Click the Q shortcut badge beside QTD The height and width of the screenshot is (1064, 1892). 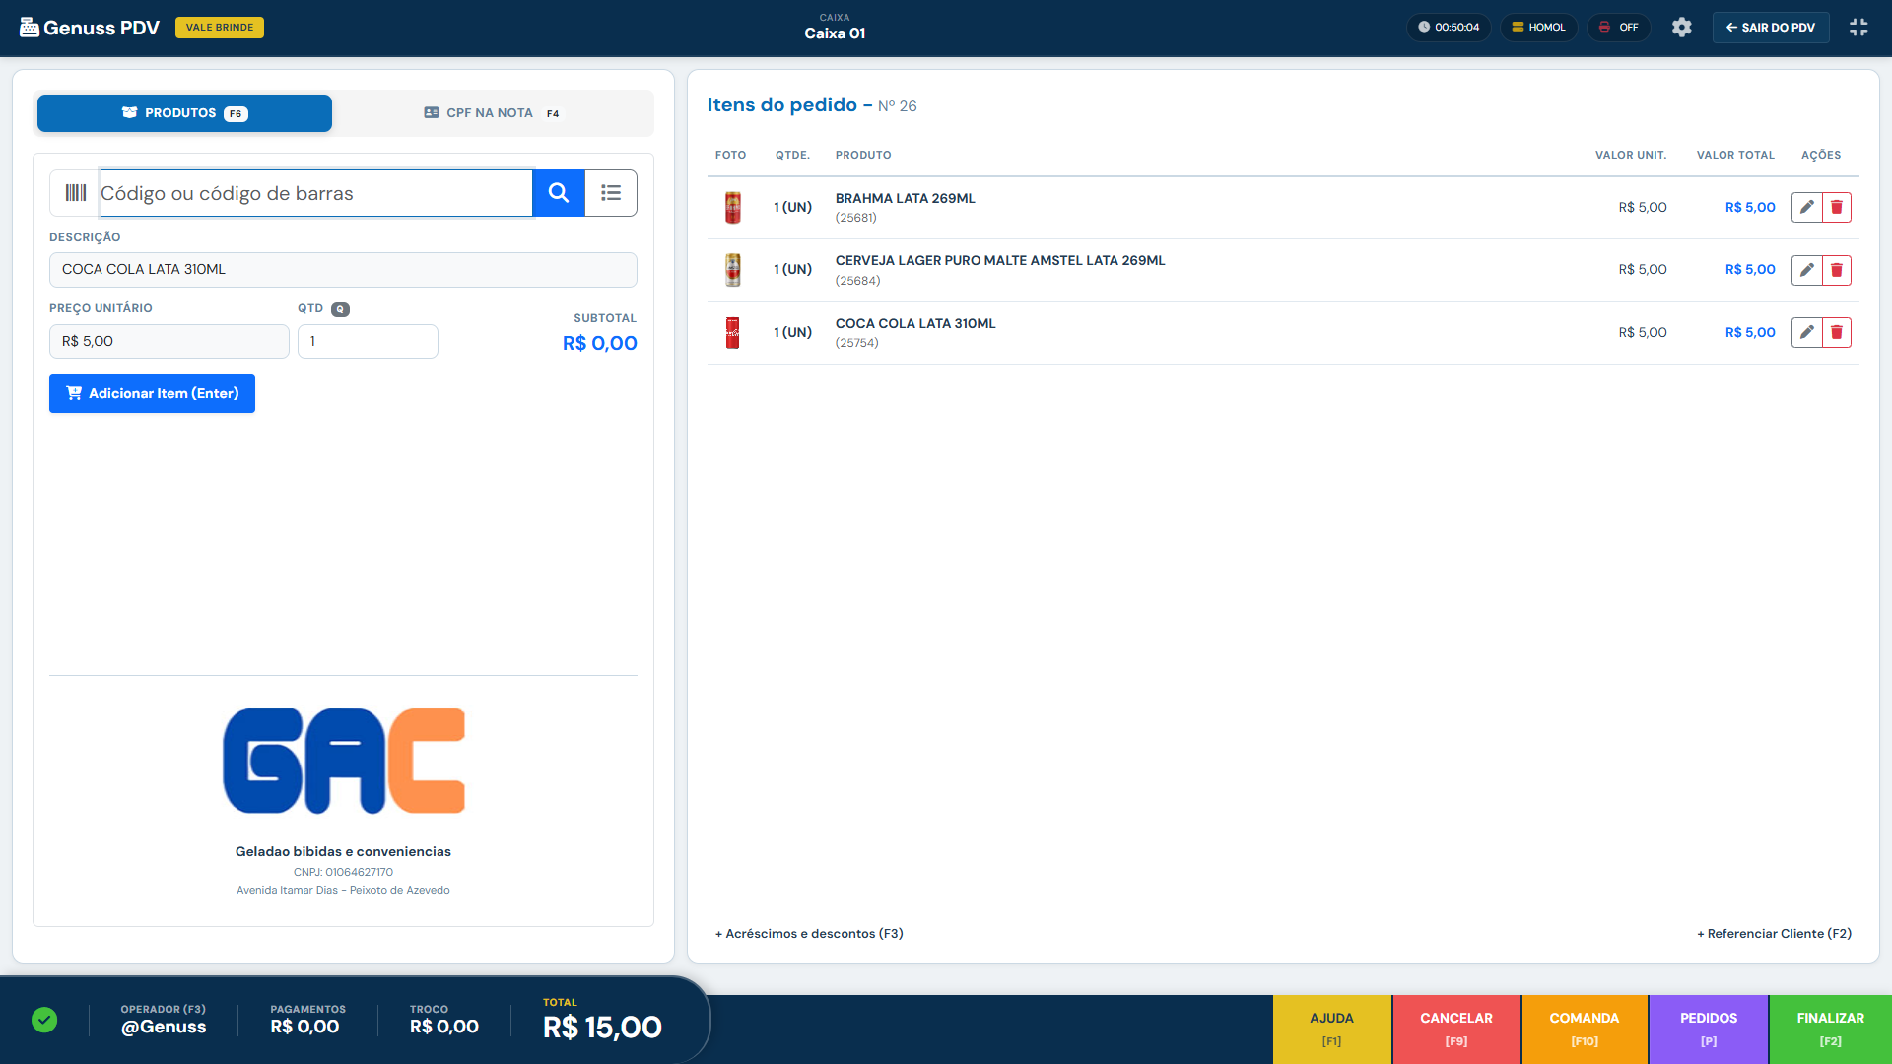340,309
